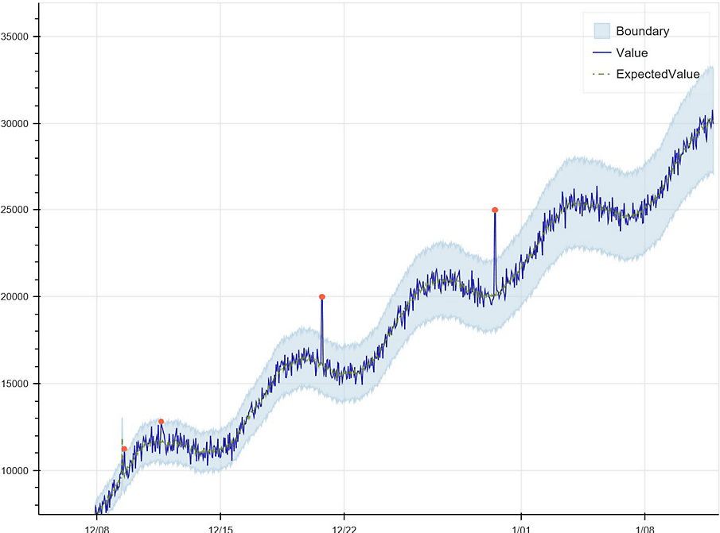
Task: Click the 10000 y-axis tick label
Action: (x=18, y=470)
